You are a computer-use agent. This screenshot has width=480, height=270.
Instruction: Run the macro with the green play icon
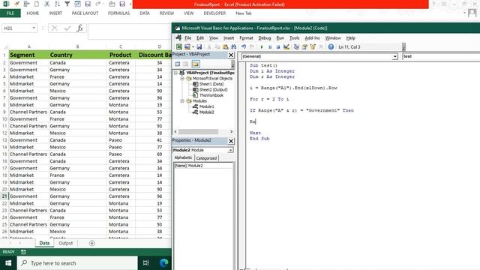[262, 46]
